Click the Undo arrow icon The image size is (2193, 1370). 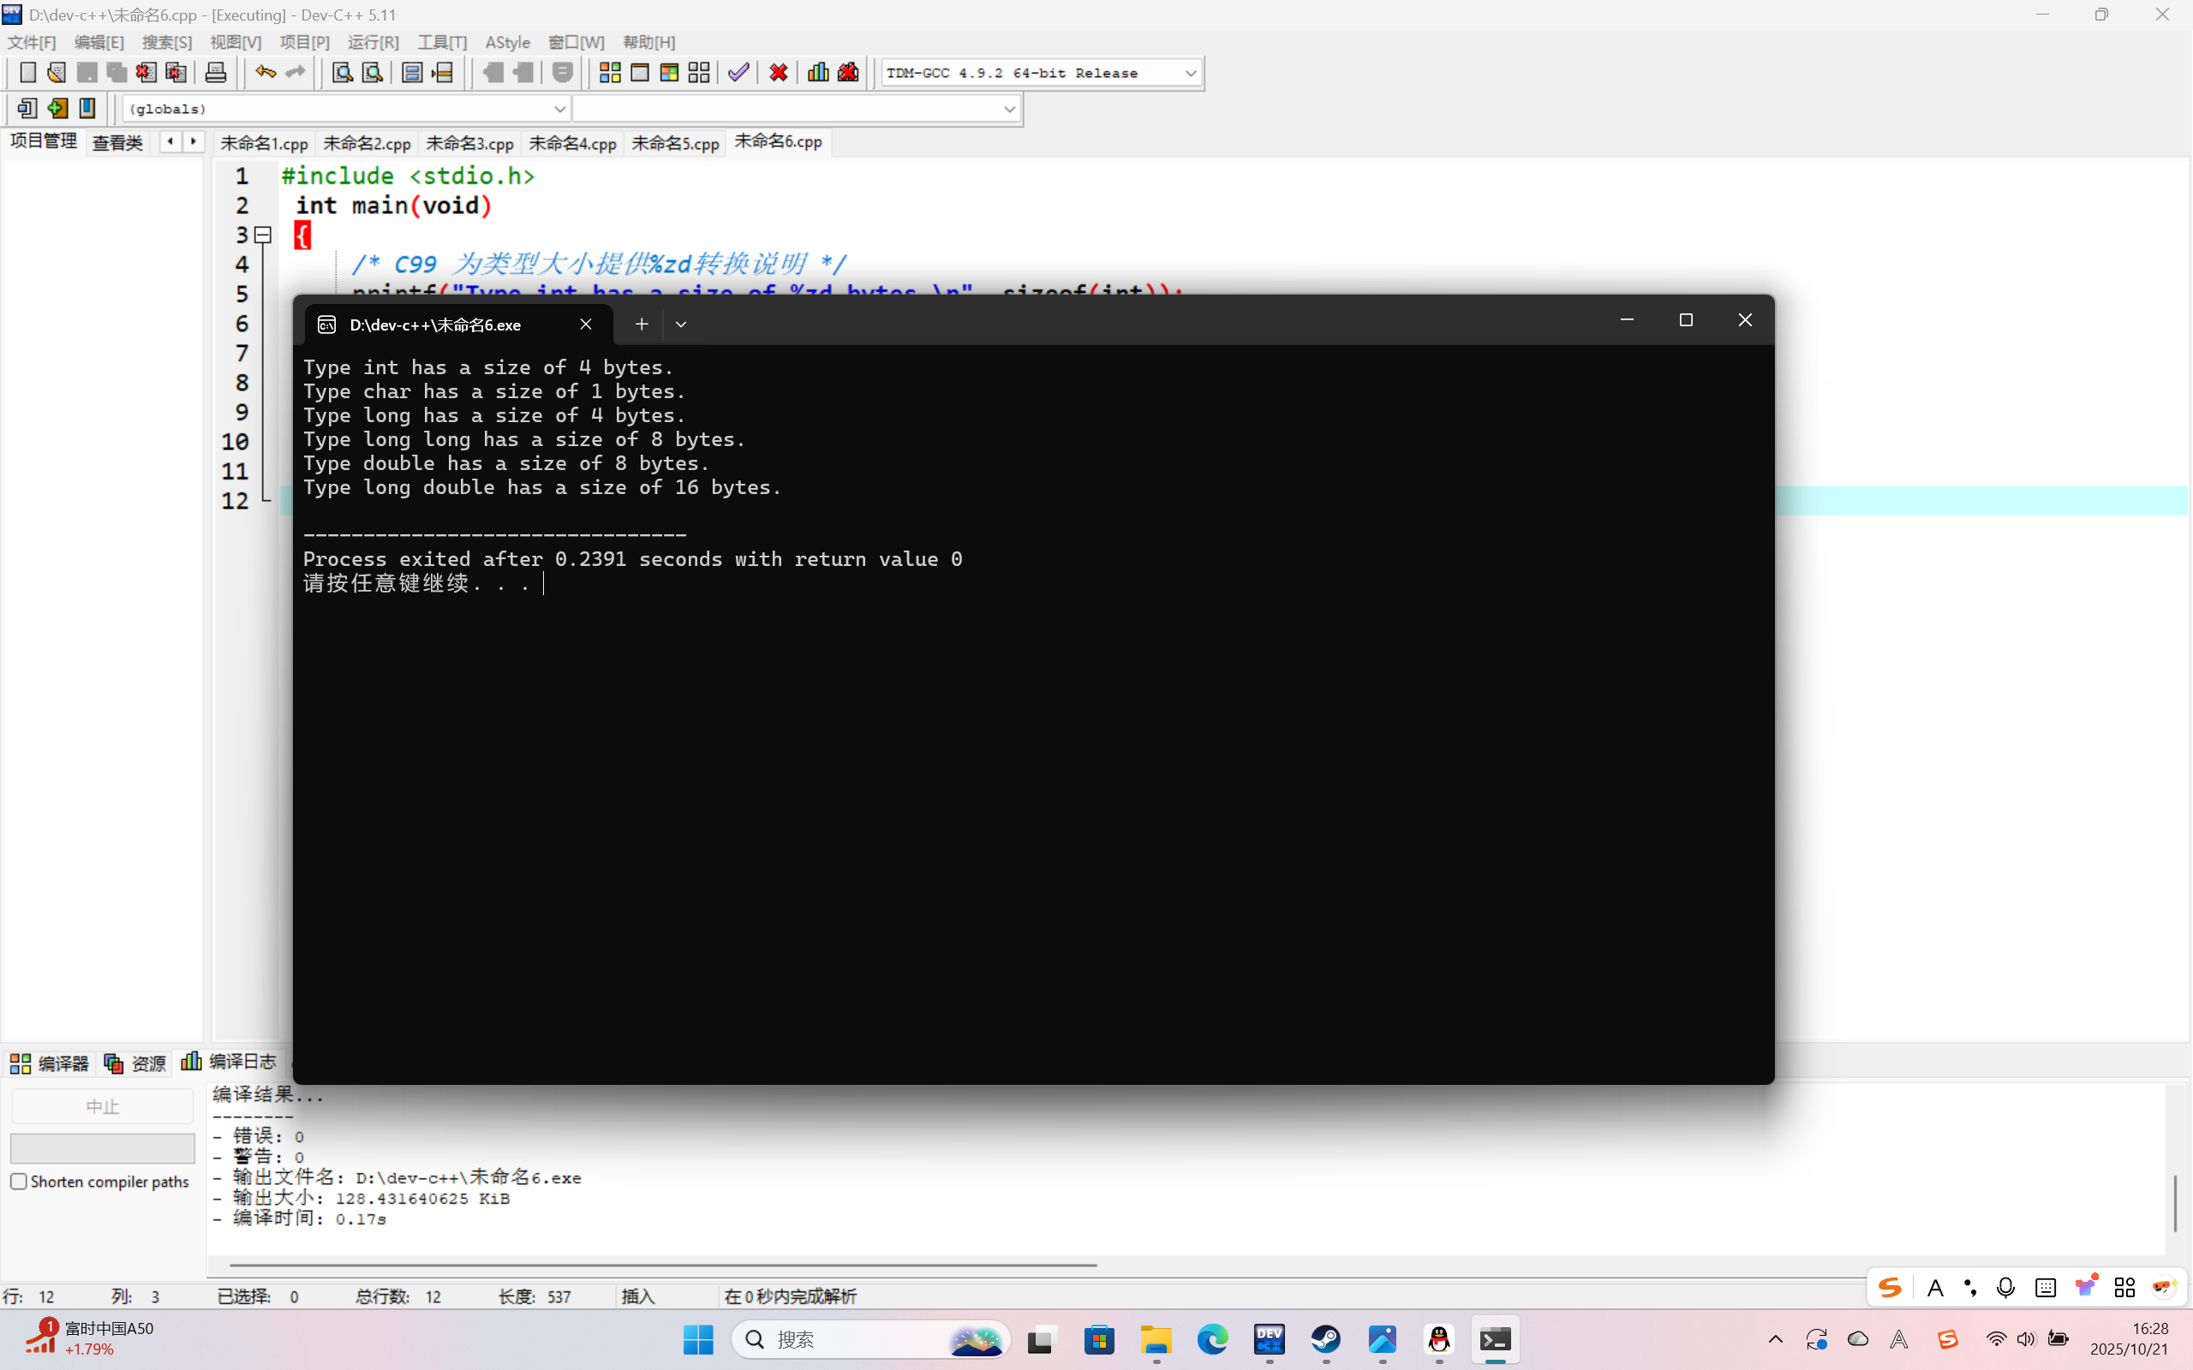265,73
